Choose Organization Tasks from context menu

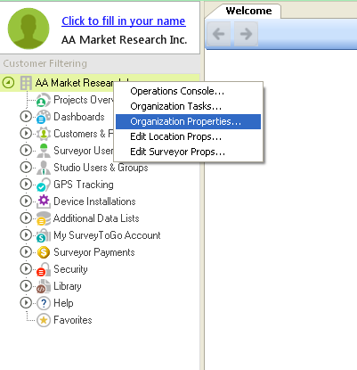pyautogui.click(x=188, y=106)
